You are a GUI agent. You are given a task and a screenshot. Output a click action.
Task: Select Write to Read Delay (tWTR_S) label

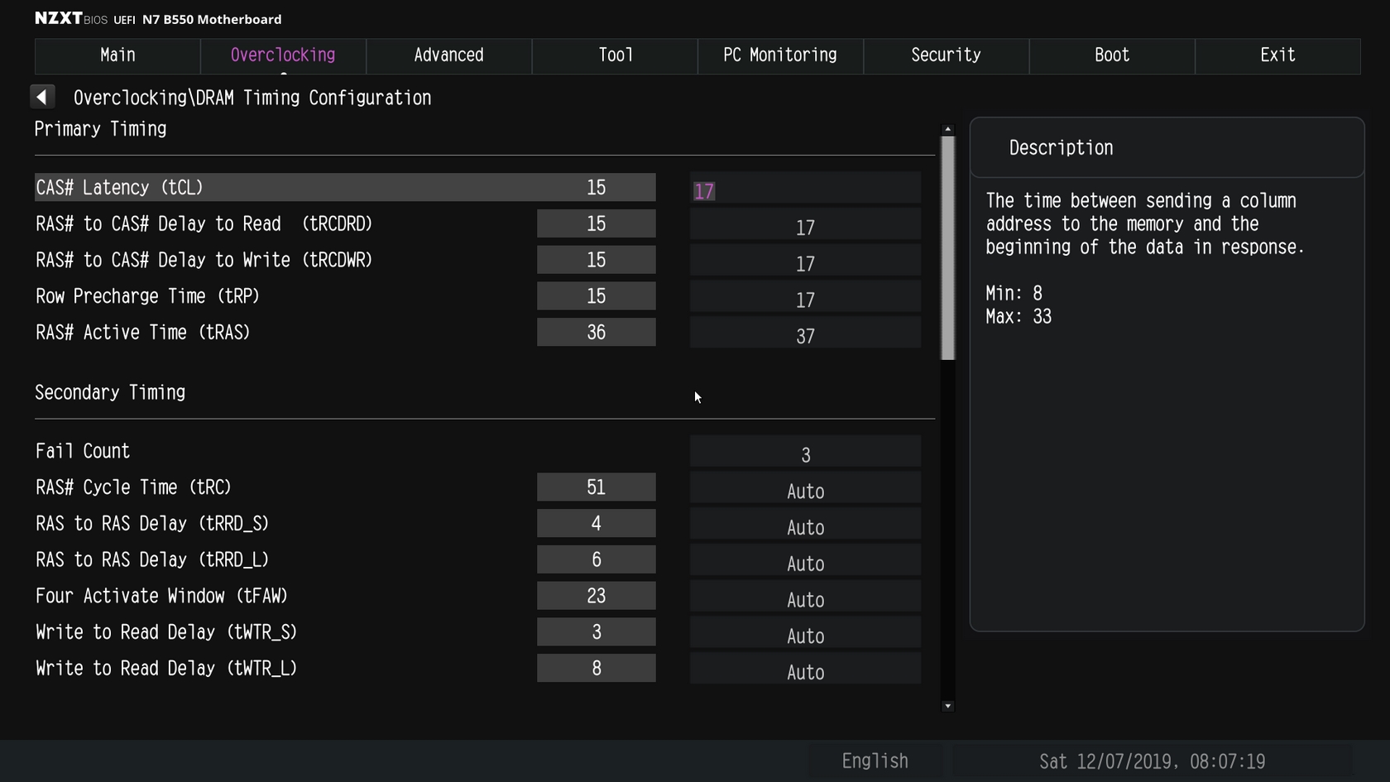(x=166, y=632)
